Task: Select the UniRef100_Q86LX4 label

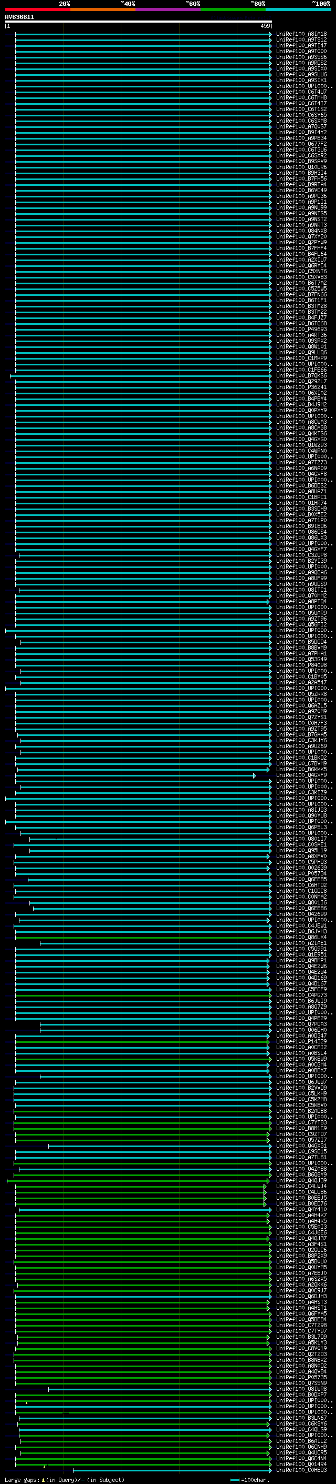Action: pyautogui.click(x=301, y=937)
